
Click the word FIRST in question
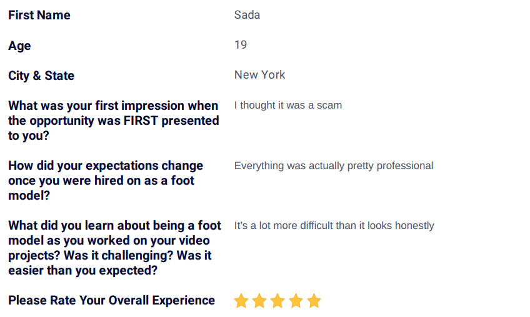tap(141, 120)
